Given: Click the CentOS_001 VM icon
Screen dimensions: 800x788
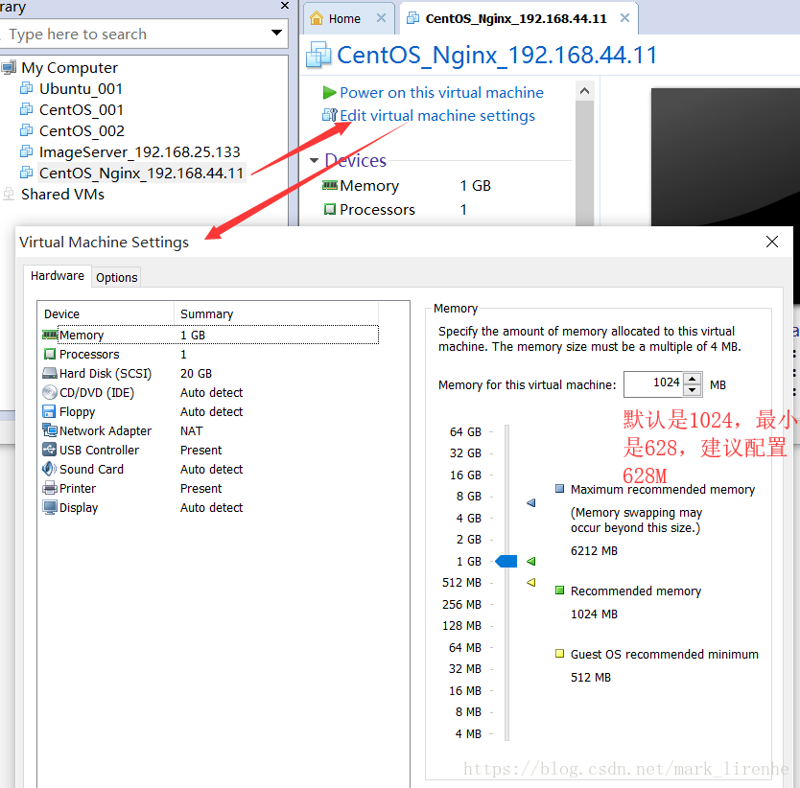Looking at the screenshot, I should 26,109.
